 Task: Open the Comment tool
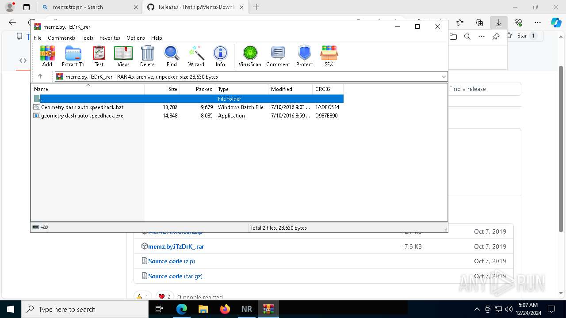coord(278,56)
